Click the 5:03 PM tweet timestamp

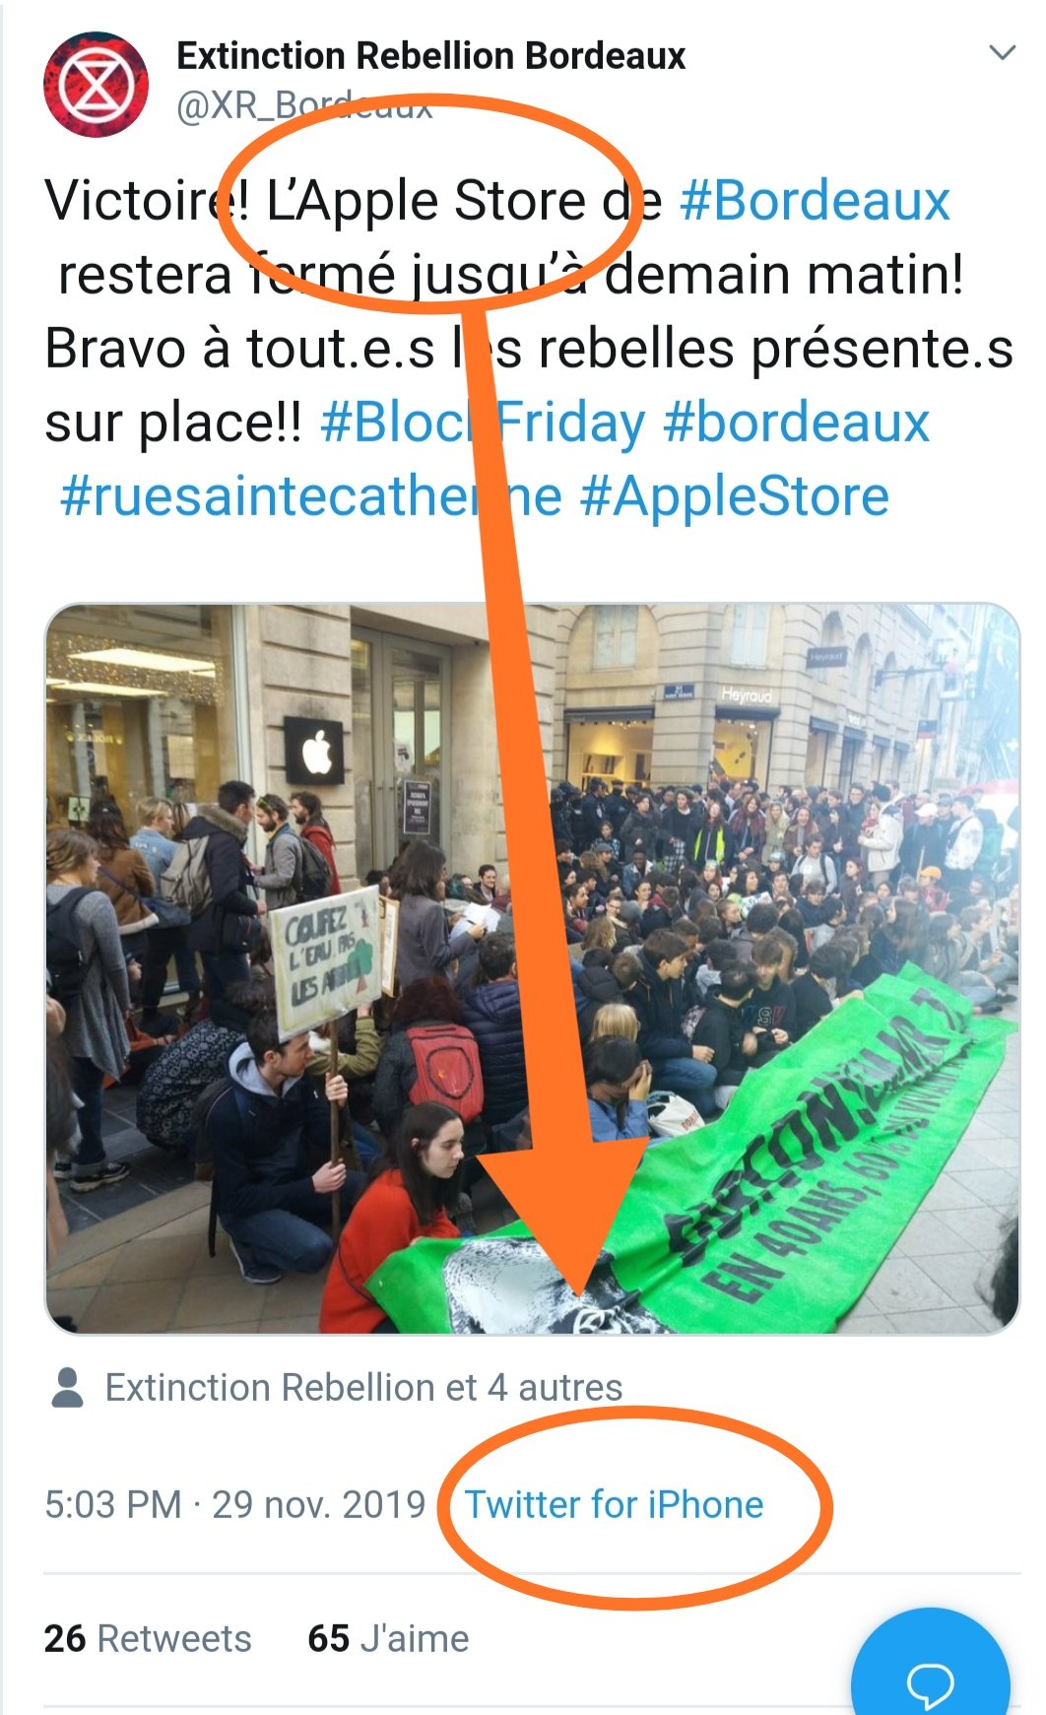(113, 1505)
